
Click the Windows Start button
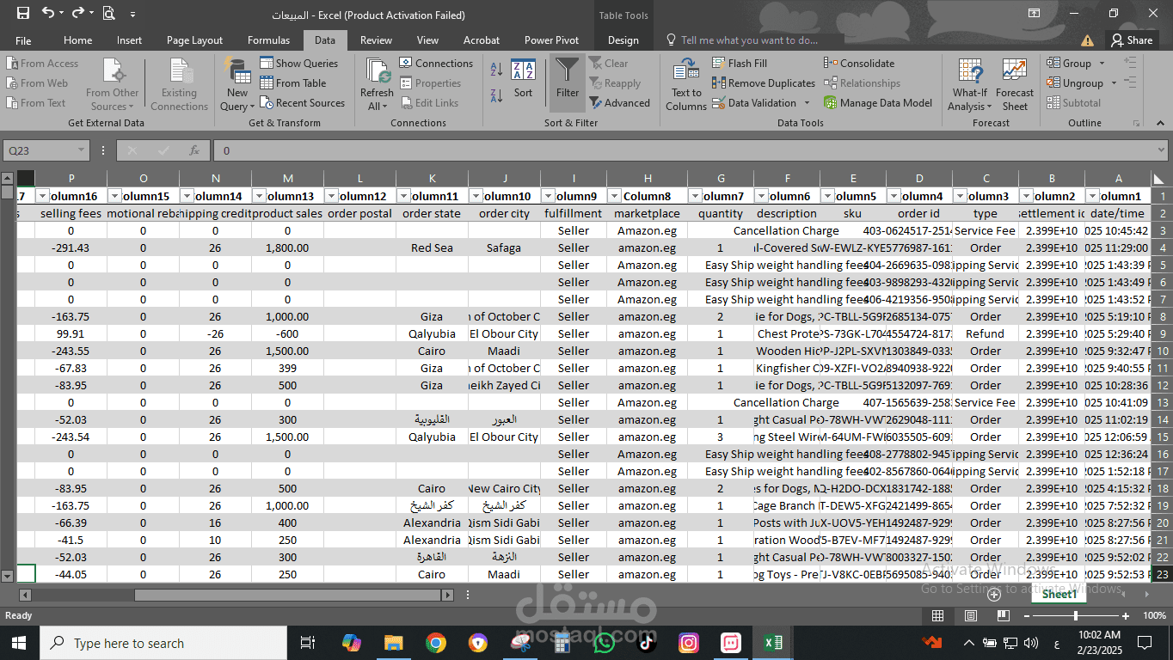19,643
